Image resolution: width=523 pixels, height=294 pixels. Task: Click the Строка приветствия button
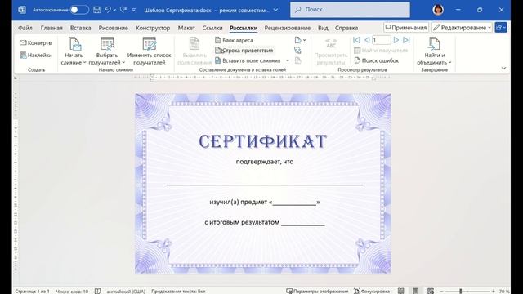[244, 51]
